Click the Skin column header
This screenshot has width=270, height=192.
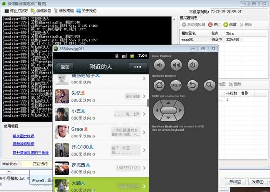(230, 33)
